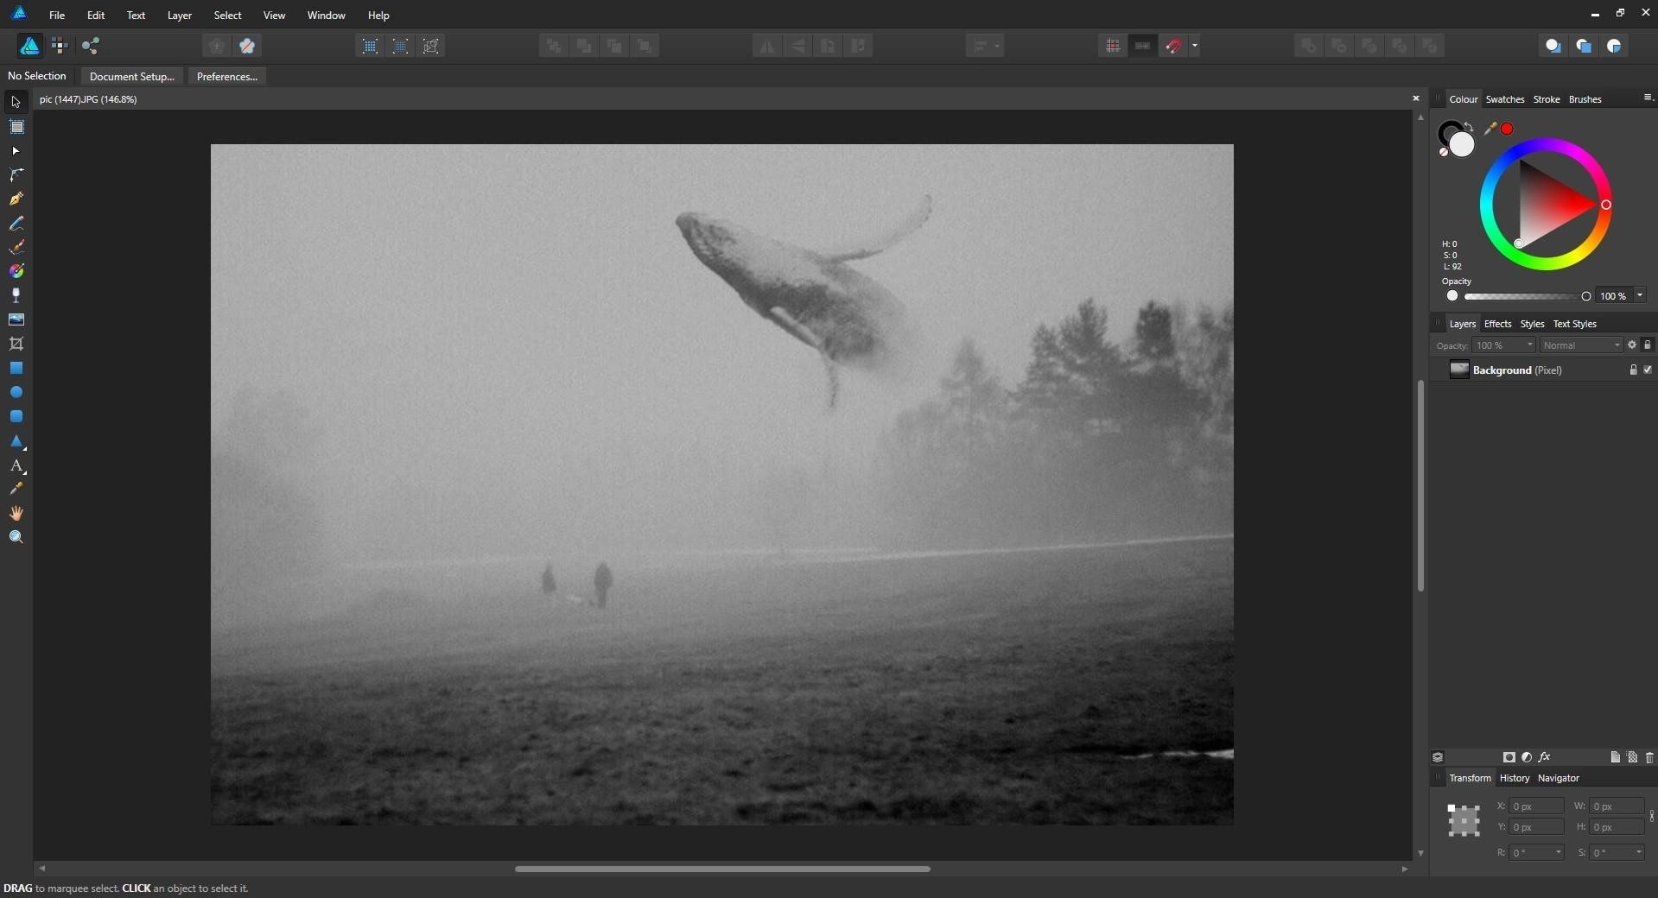Select the Place Image tool
The height and width of the screenshot is (898, 1658).
[x=16, y=319]
